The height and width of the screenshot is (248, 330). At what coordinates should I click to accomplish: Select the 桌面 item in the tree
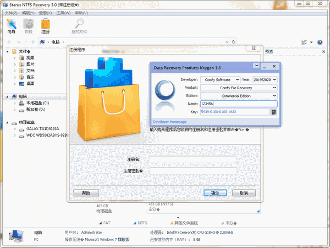(x=30, y=84)
